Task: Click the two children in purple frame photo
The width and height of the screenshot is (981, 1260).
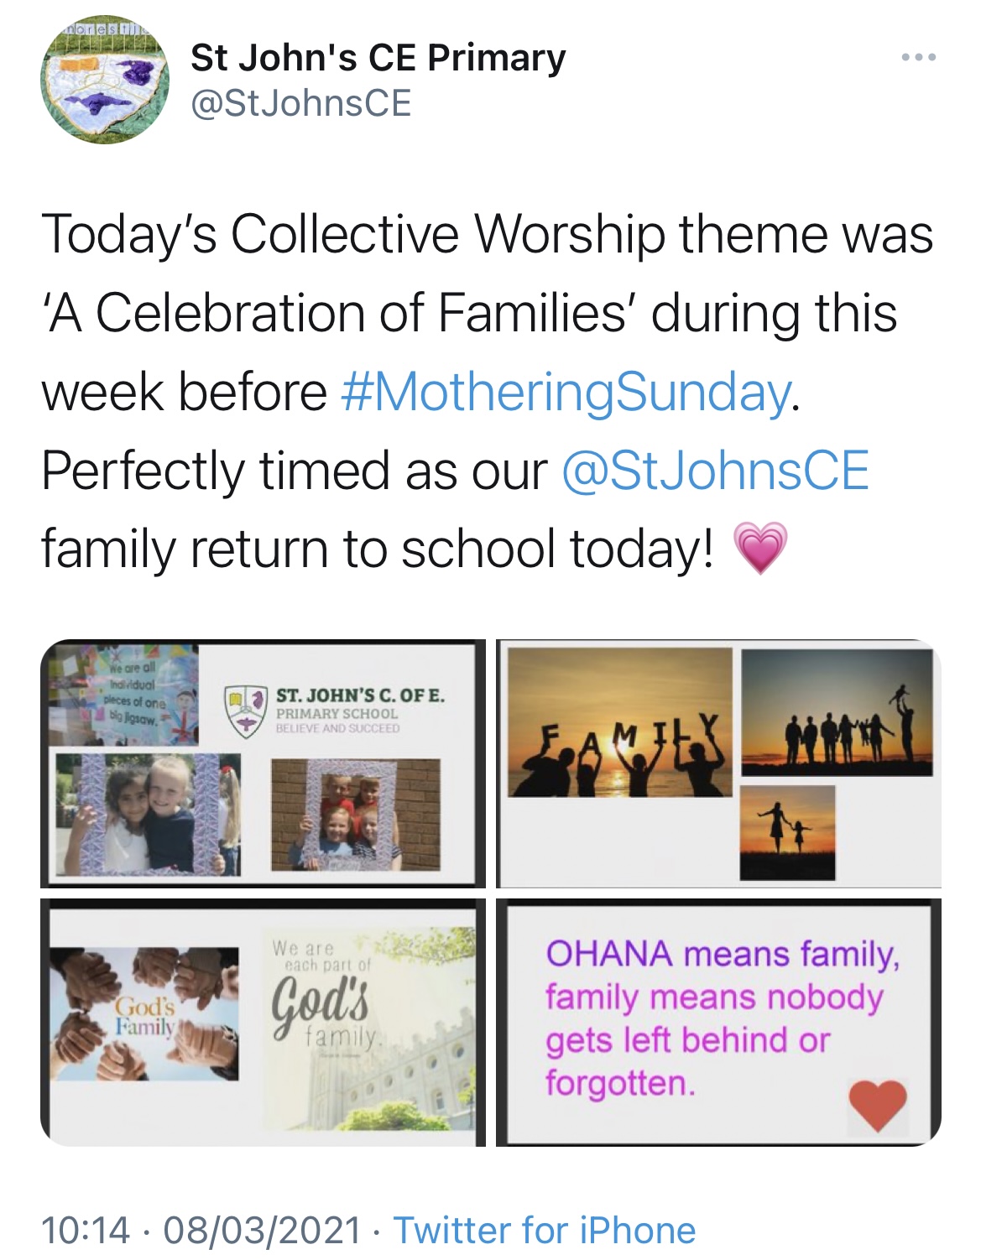Action: coord(149,814)
